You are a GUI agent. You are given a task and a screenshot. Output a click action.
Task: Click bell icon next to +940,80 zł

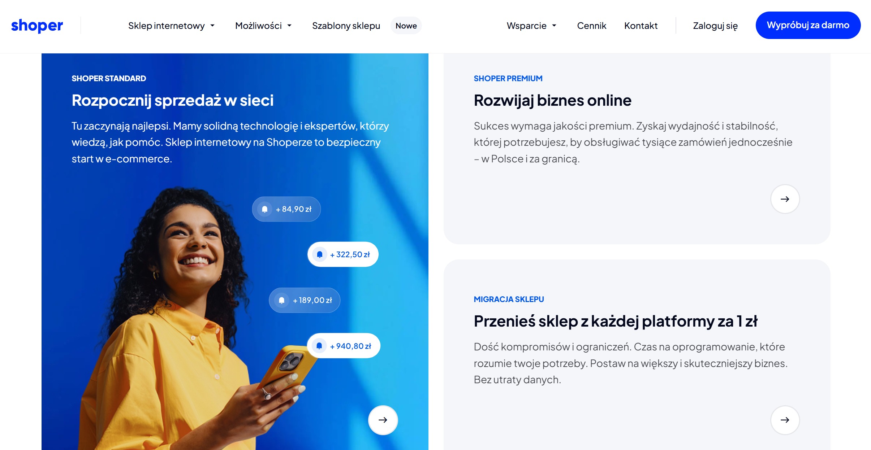point(319,346)
